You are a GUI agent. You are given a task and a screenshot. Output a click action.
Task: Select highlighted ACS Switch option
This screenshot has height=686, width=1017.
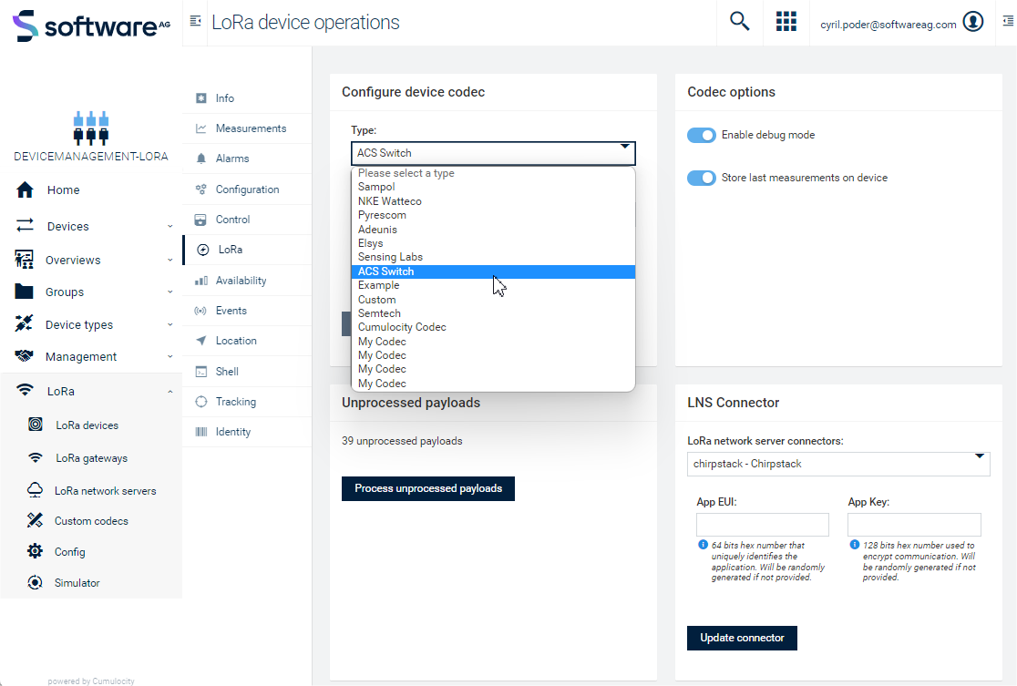click(493, 271)
